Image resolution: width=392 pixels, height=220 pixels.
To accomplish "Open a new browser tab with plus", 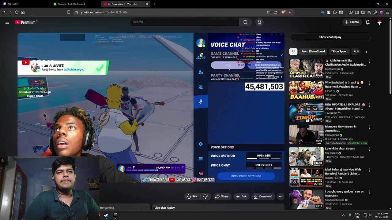I will click(155, 4).
